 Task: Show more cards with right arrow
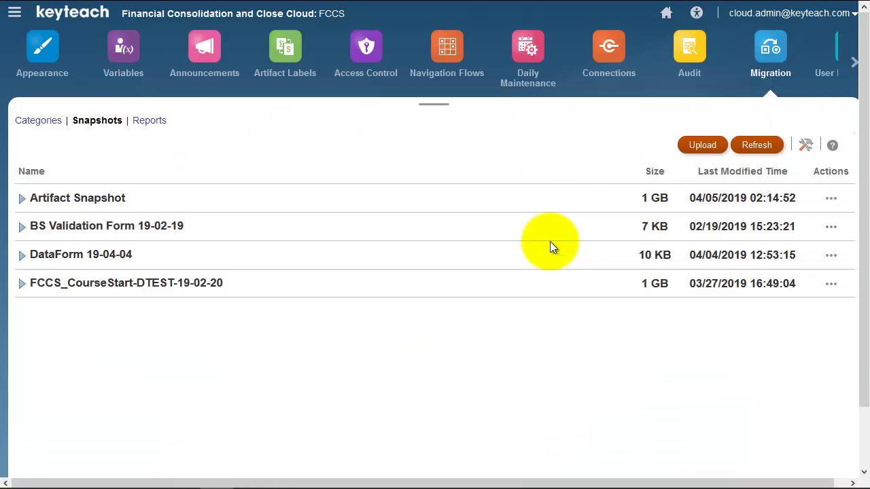(854, 62)
